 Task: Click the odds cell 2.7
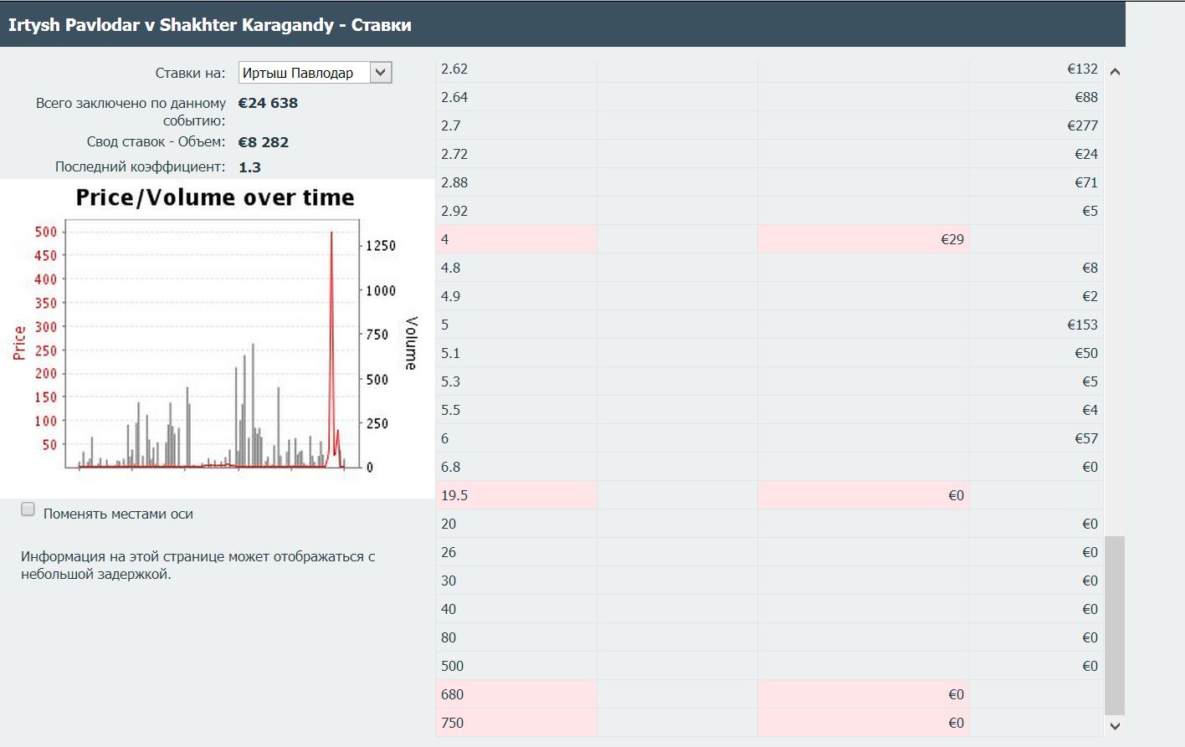516,125
